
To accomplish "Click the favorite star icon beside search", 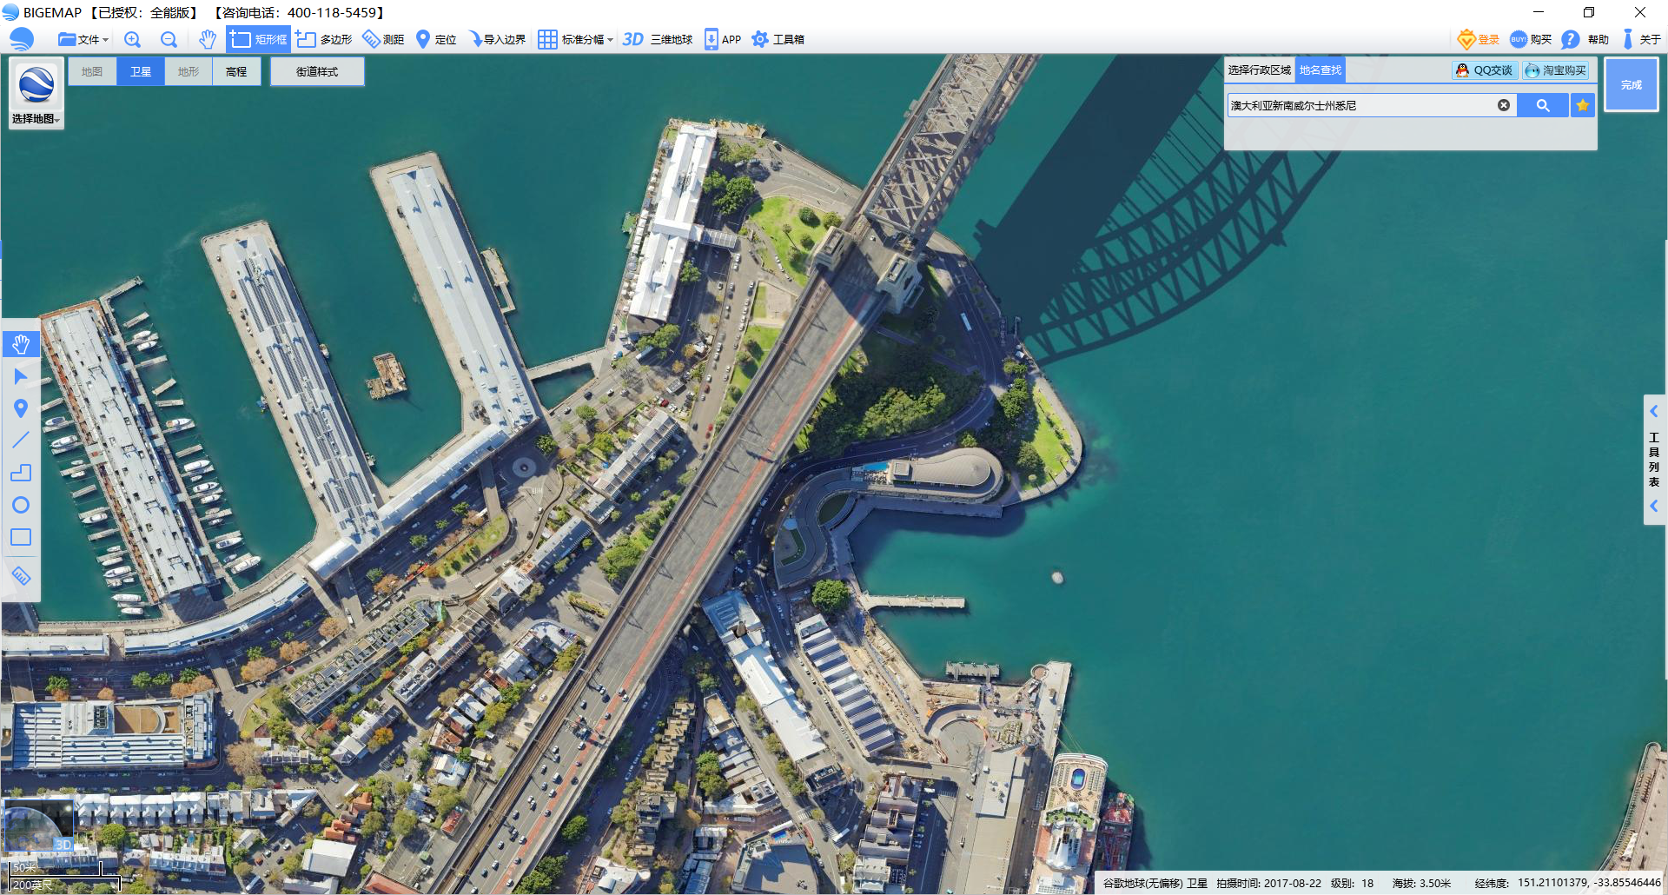I will (1583, 105).
